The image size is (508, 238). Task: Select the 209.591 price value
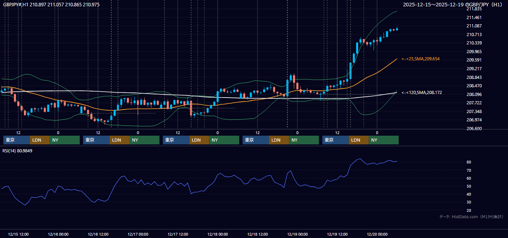(x=474, y=60)
